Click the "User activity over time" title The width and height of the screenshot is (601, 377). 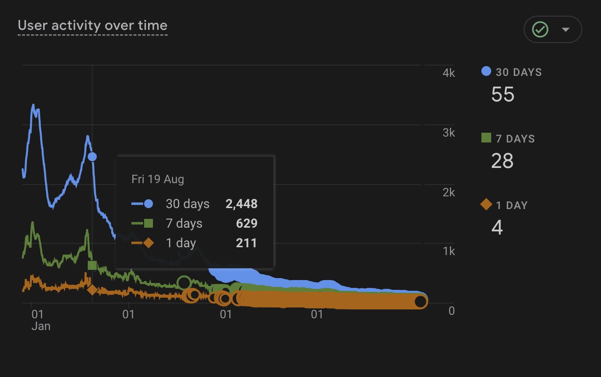tap(93, 25)
